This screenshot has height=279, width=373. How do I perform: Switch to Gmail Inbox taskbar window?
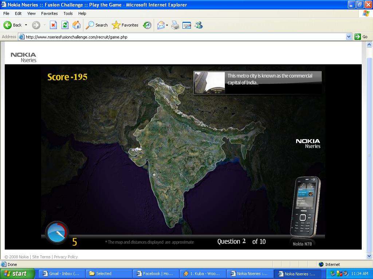61,274
